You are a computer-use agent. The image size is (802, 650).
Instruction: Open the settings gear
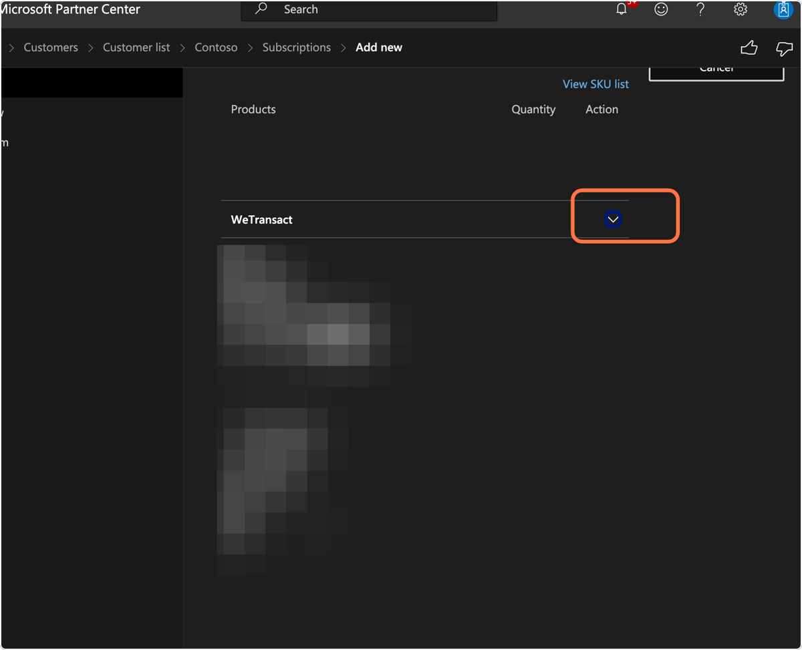point(740,9)
